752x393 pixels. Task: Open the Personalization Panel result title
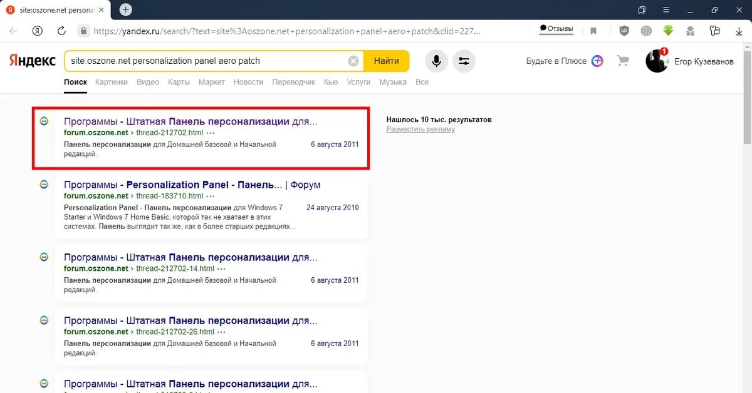(x=192, y=185)
